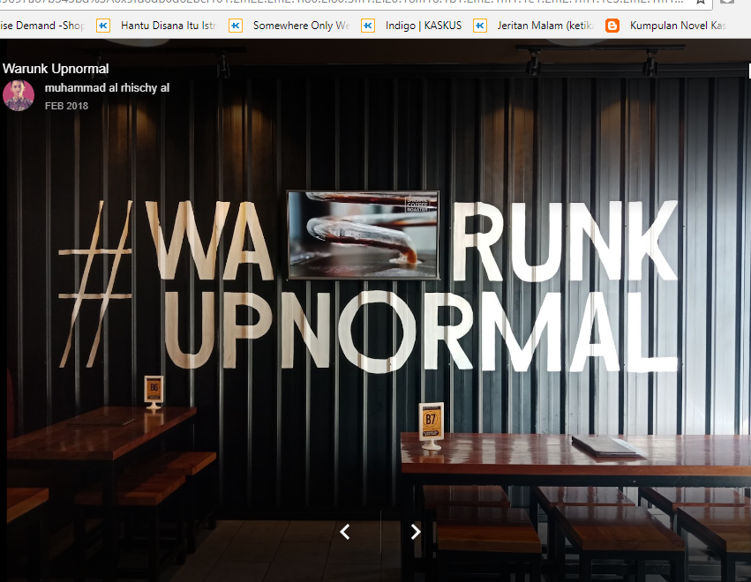751x582 pixels.
Task: Click the Warunk Upnormal photo title
Action: pyautogui.click(x=56, y=68)
